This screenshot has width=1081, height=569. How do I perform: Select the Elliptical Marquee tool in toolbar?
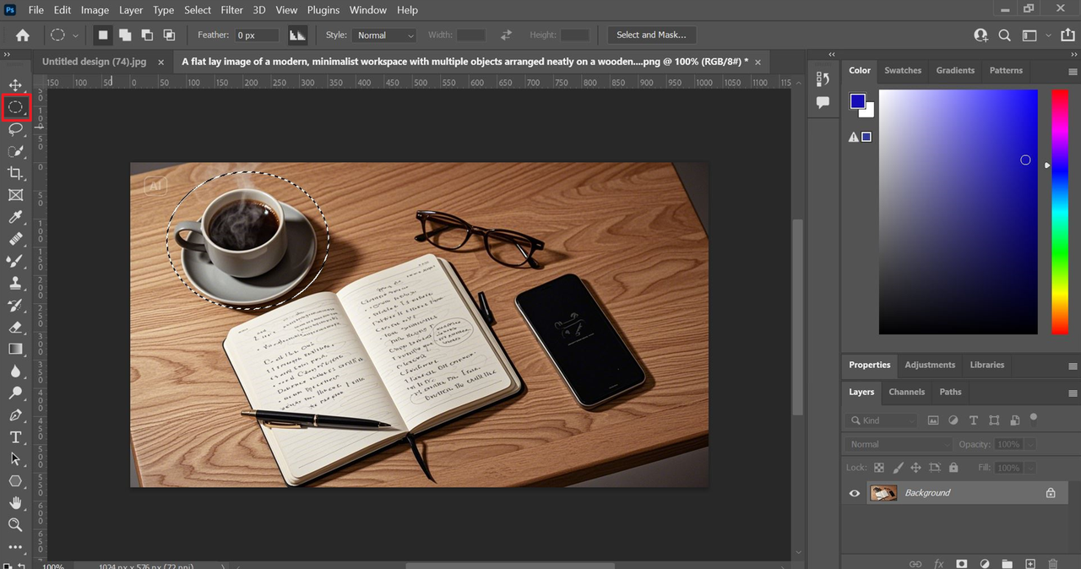point(15,107)
